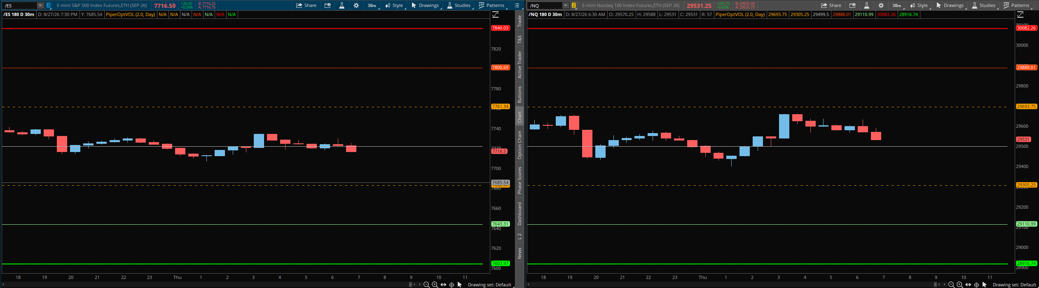The width and height of the screenshot is (1039, 288).
Task: Open the L2 sidebar tab
Action: pyautogui.click(x=519, y=236)
